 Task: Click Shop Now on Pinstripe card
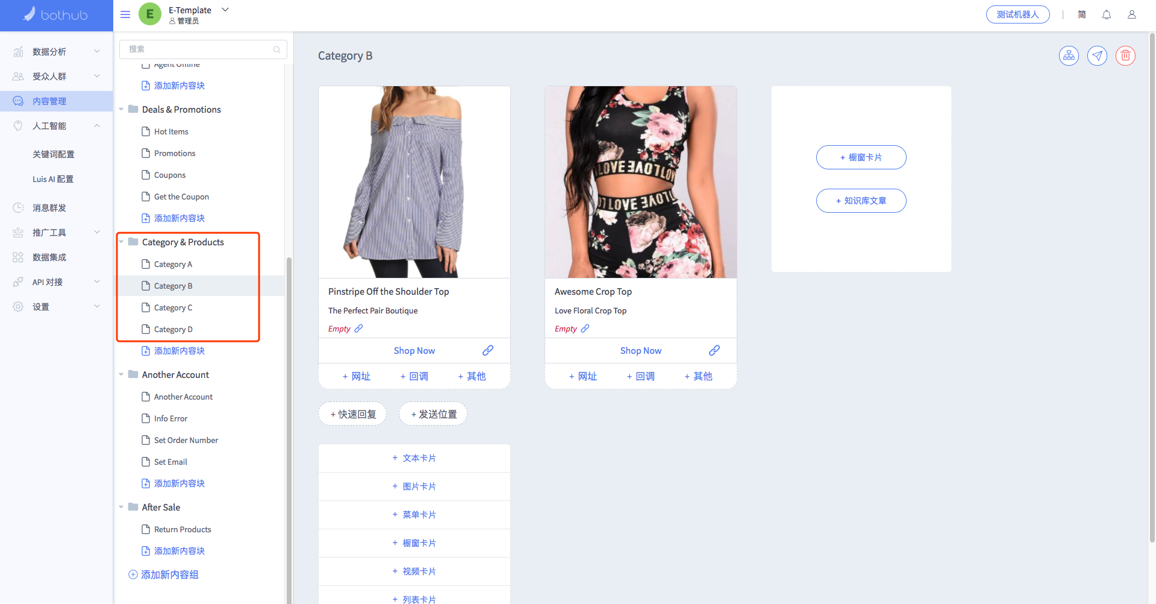[x=414, y=351]
